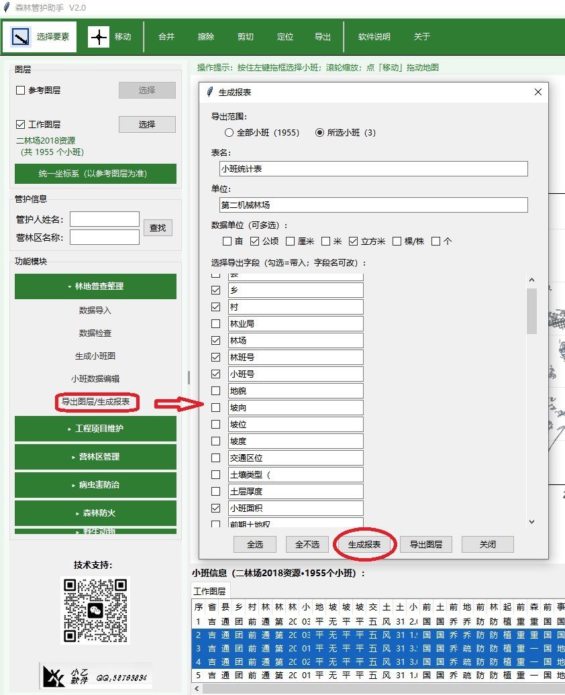Select table row number 1
Screen dimensions: 565x695
(378, 621)
